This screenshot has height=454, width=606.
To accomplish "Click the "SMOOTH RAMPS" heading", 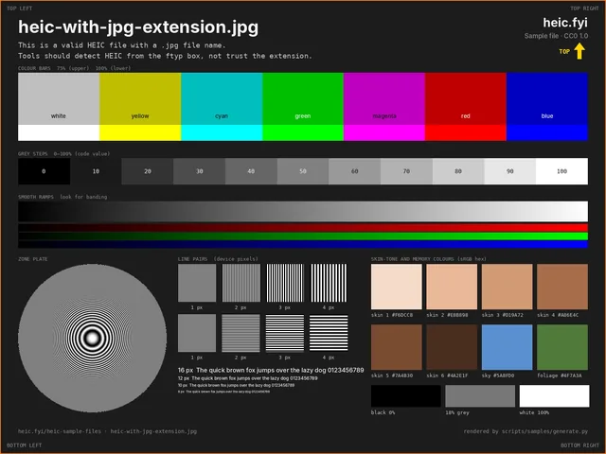I will [36, 197].
